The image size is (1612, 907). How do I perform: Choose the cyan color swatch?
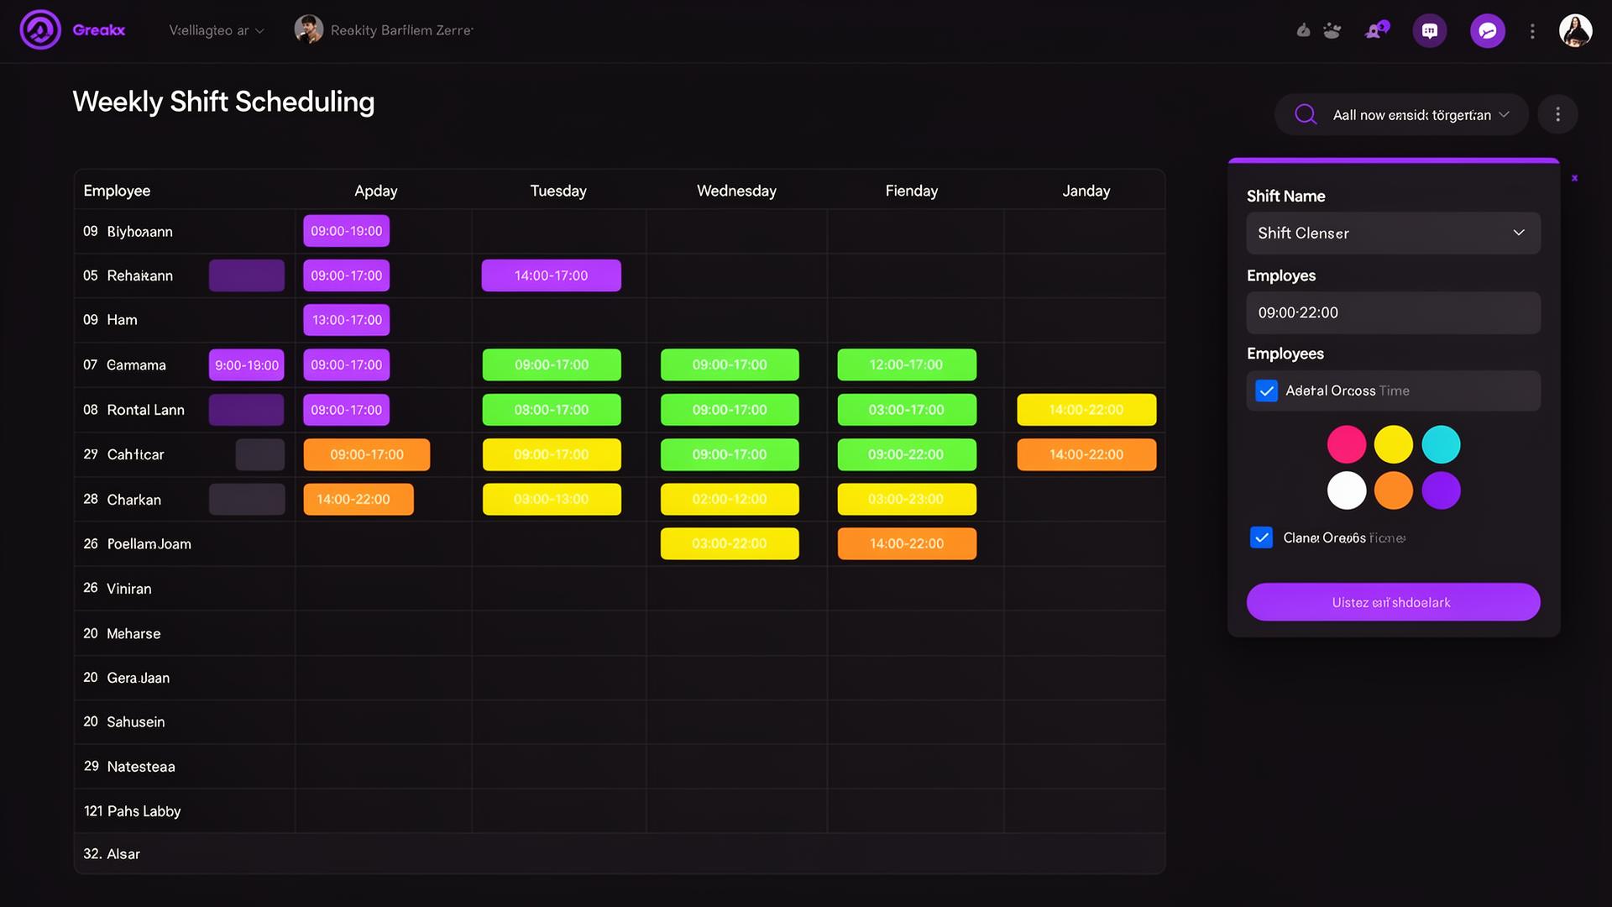[1441, 444]
